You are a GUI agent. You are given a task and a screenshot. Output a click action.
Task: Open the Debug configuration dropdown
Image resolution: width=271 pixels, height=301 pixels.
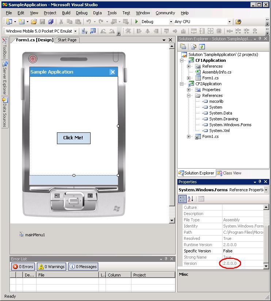click(x=171, y=22)
